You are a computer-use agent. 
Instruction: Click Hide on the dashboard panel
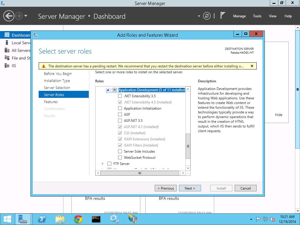point(279,115)
